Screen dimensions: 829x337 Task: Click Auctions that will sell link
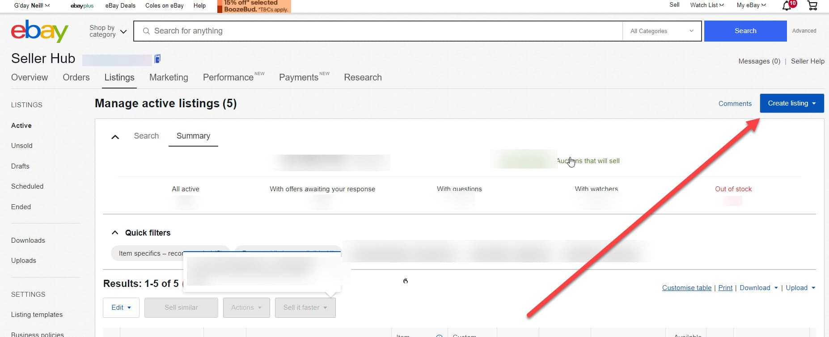pos(588,161)
